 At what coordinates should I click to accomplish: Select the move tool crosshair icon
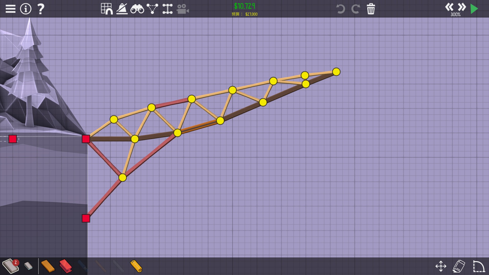pos(441,266)
